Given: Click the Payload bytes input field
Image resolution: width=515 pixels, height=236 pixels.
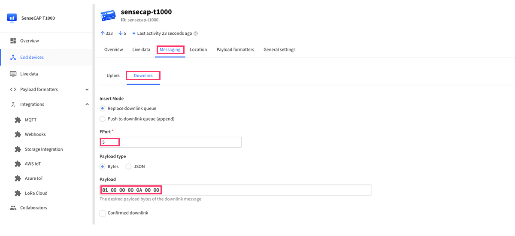Looking at the screenshot, I should (236, 190).
